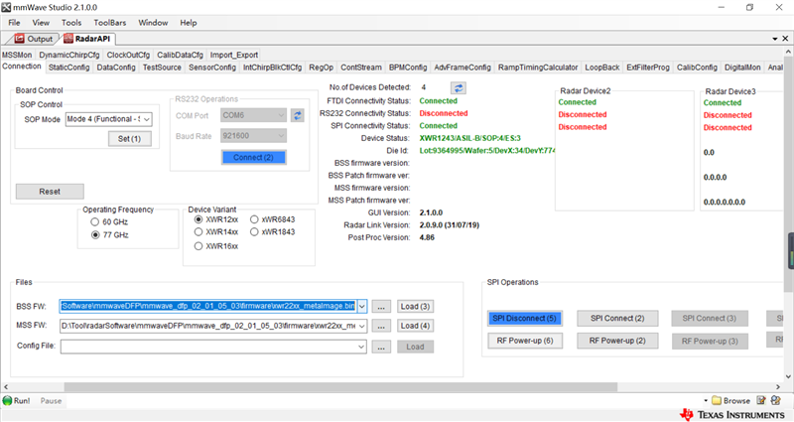
Task: Open the CalibDataCfg tab
Action: (x=180, y=55)
